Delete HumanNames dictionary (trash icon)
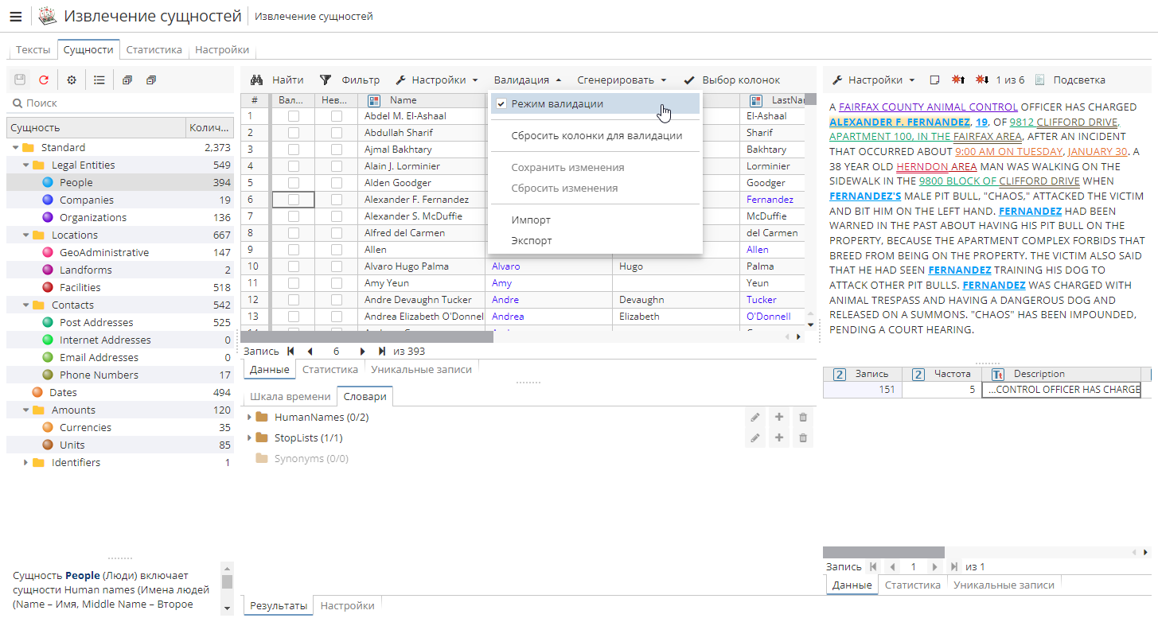This screenshot has height=622, width=1158. 803,418
